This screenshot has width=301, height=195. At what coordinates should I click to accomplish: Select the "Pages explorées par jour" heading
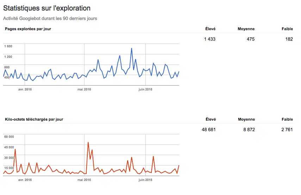click(x=28, y=29)
